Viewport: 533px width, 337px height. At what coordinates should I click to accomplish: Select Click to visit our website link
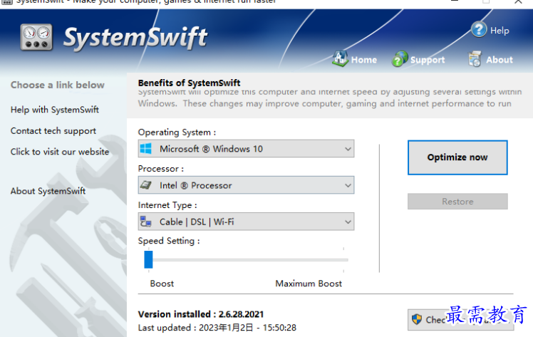[60, 152]
